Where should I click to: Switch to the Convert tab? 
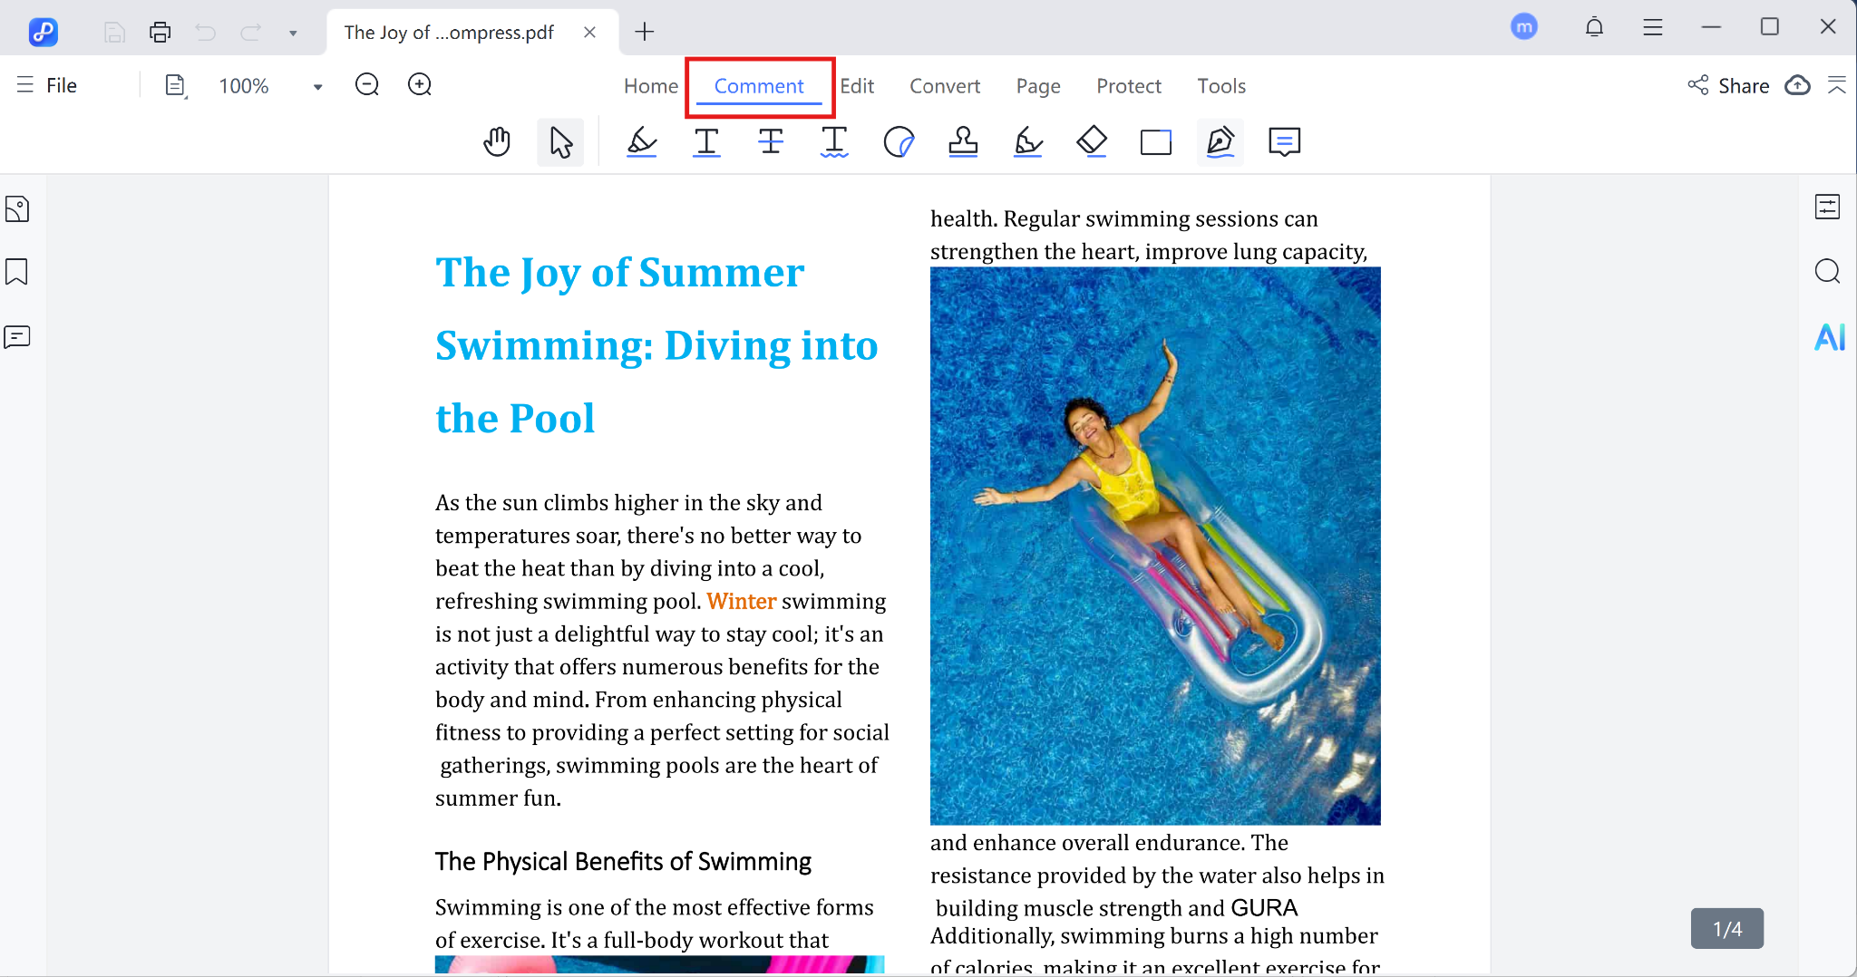coord(944,86)
